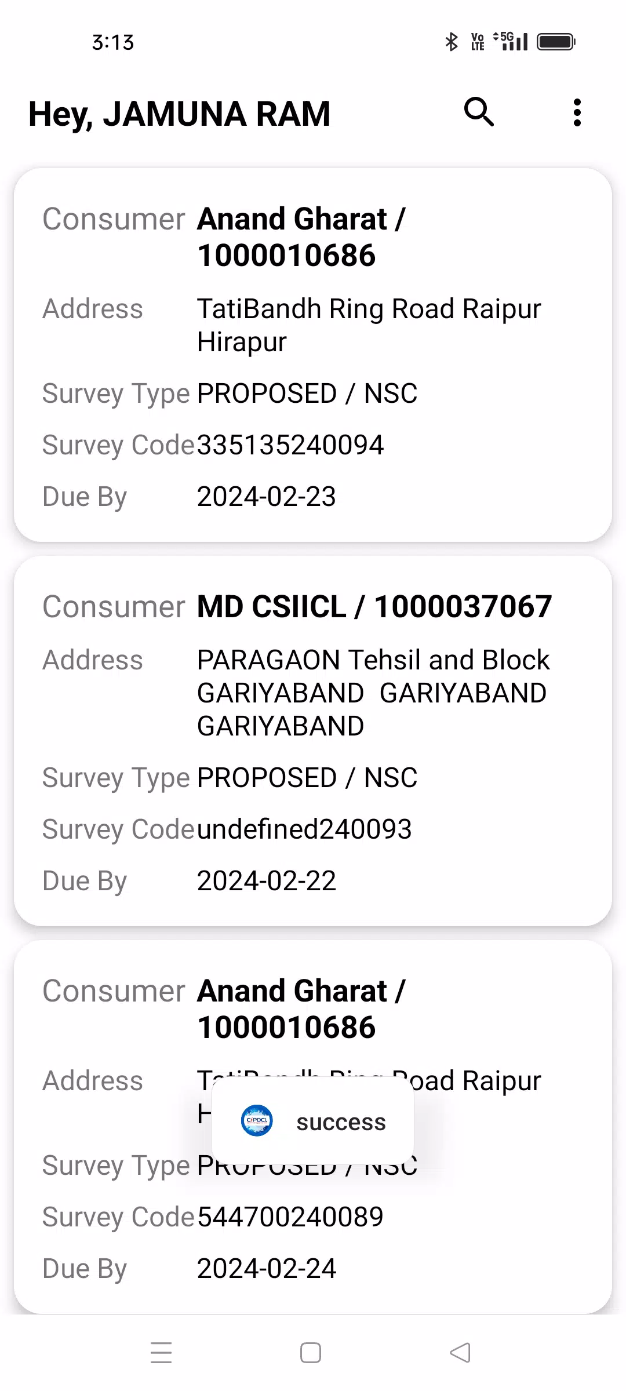Open the MD CSIICL / 1000037067 card
The width and height of the screenshot is (626, 1391).
313,741
